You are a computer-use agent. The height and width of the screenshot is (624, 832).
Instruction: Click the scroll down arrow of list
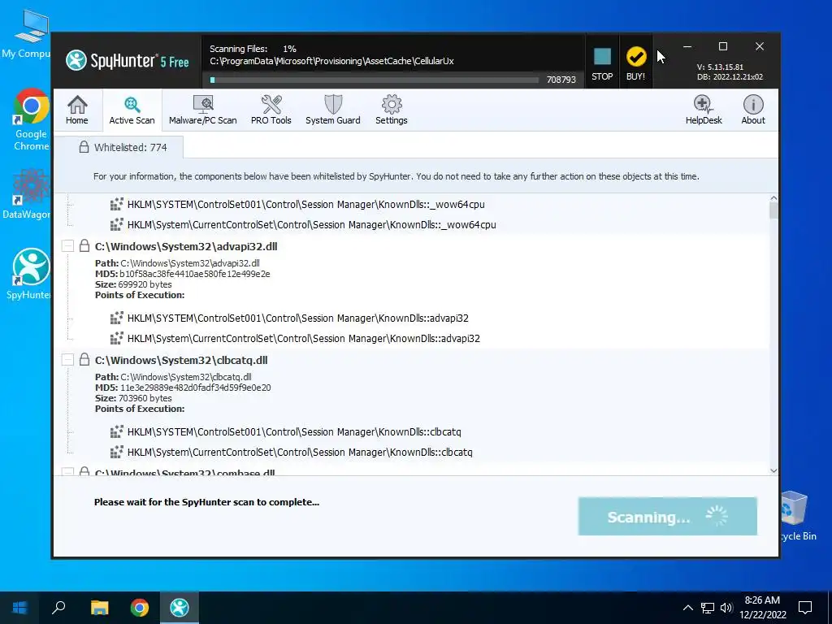[773, 470]
